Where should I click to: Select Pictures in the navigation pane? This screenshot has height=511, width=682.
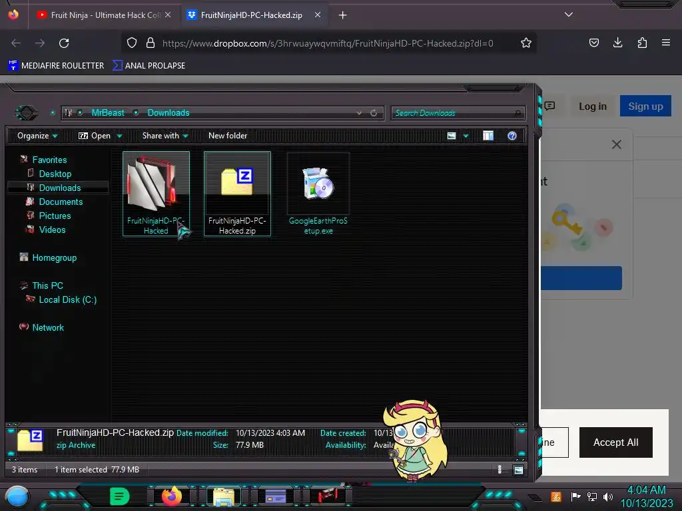pos(55,216)
